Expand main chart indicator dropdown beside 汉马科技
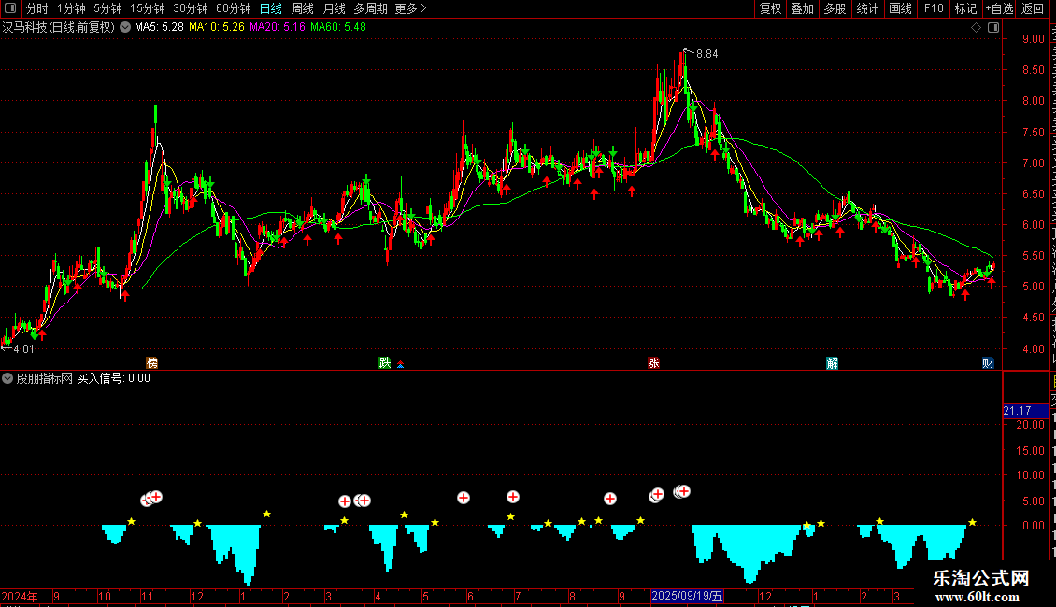The width and height of the screenshot is (1056, 607). click(125, 28)
